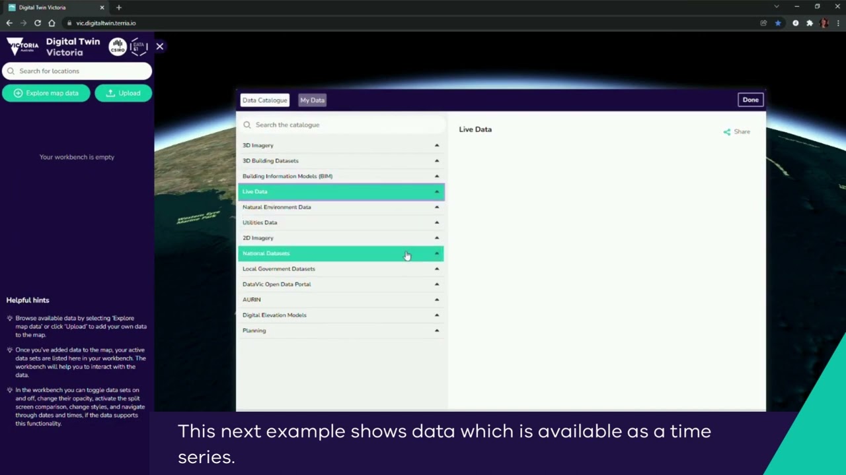Click the arrow beside 3D Imagery
This screenshot has width=846, height=475.
[437, 145]
